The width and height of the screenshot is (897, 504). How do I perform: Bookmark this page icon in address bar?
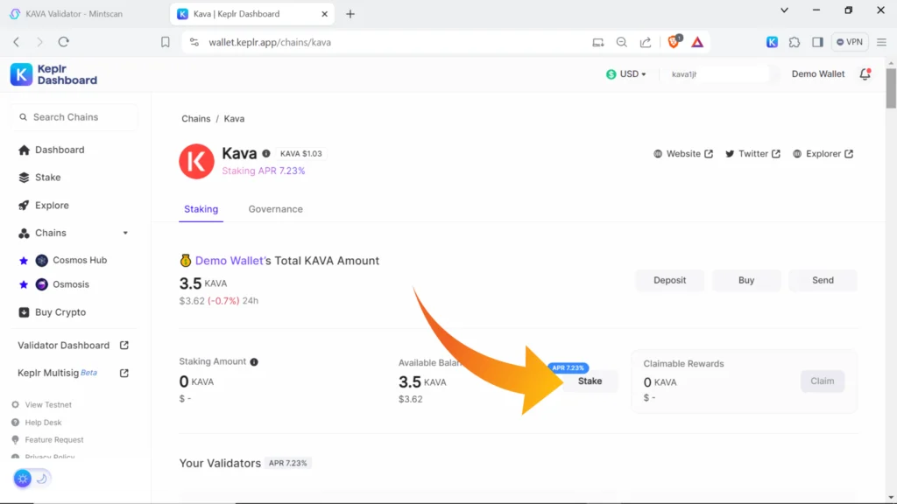(x=165, y=42)
